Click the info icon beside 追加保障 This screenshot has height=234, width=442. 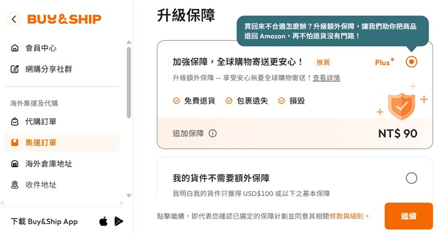(x=213, y=134)
